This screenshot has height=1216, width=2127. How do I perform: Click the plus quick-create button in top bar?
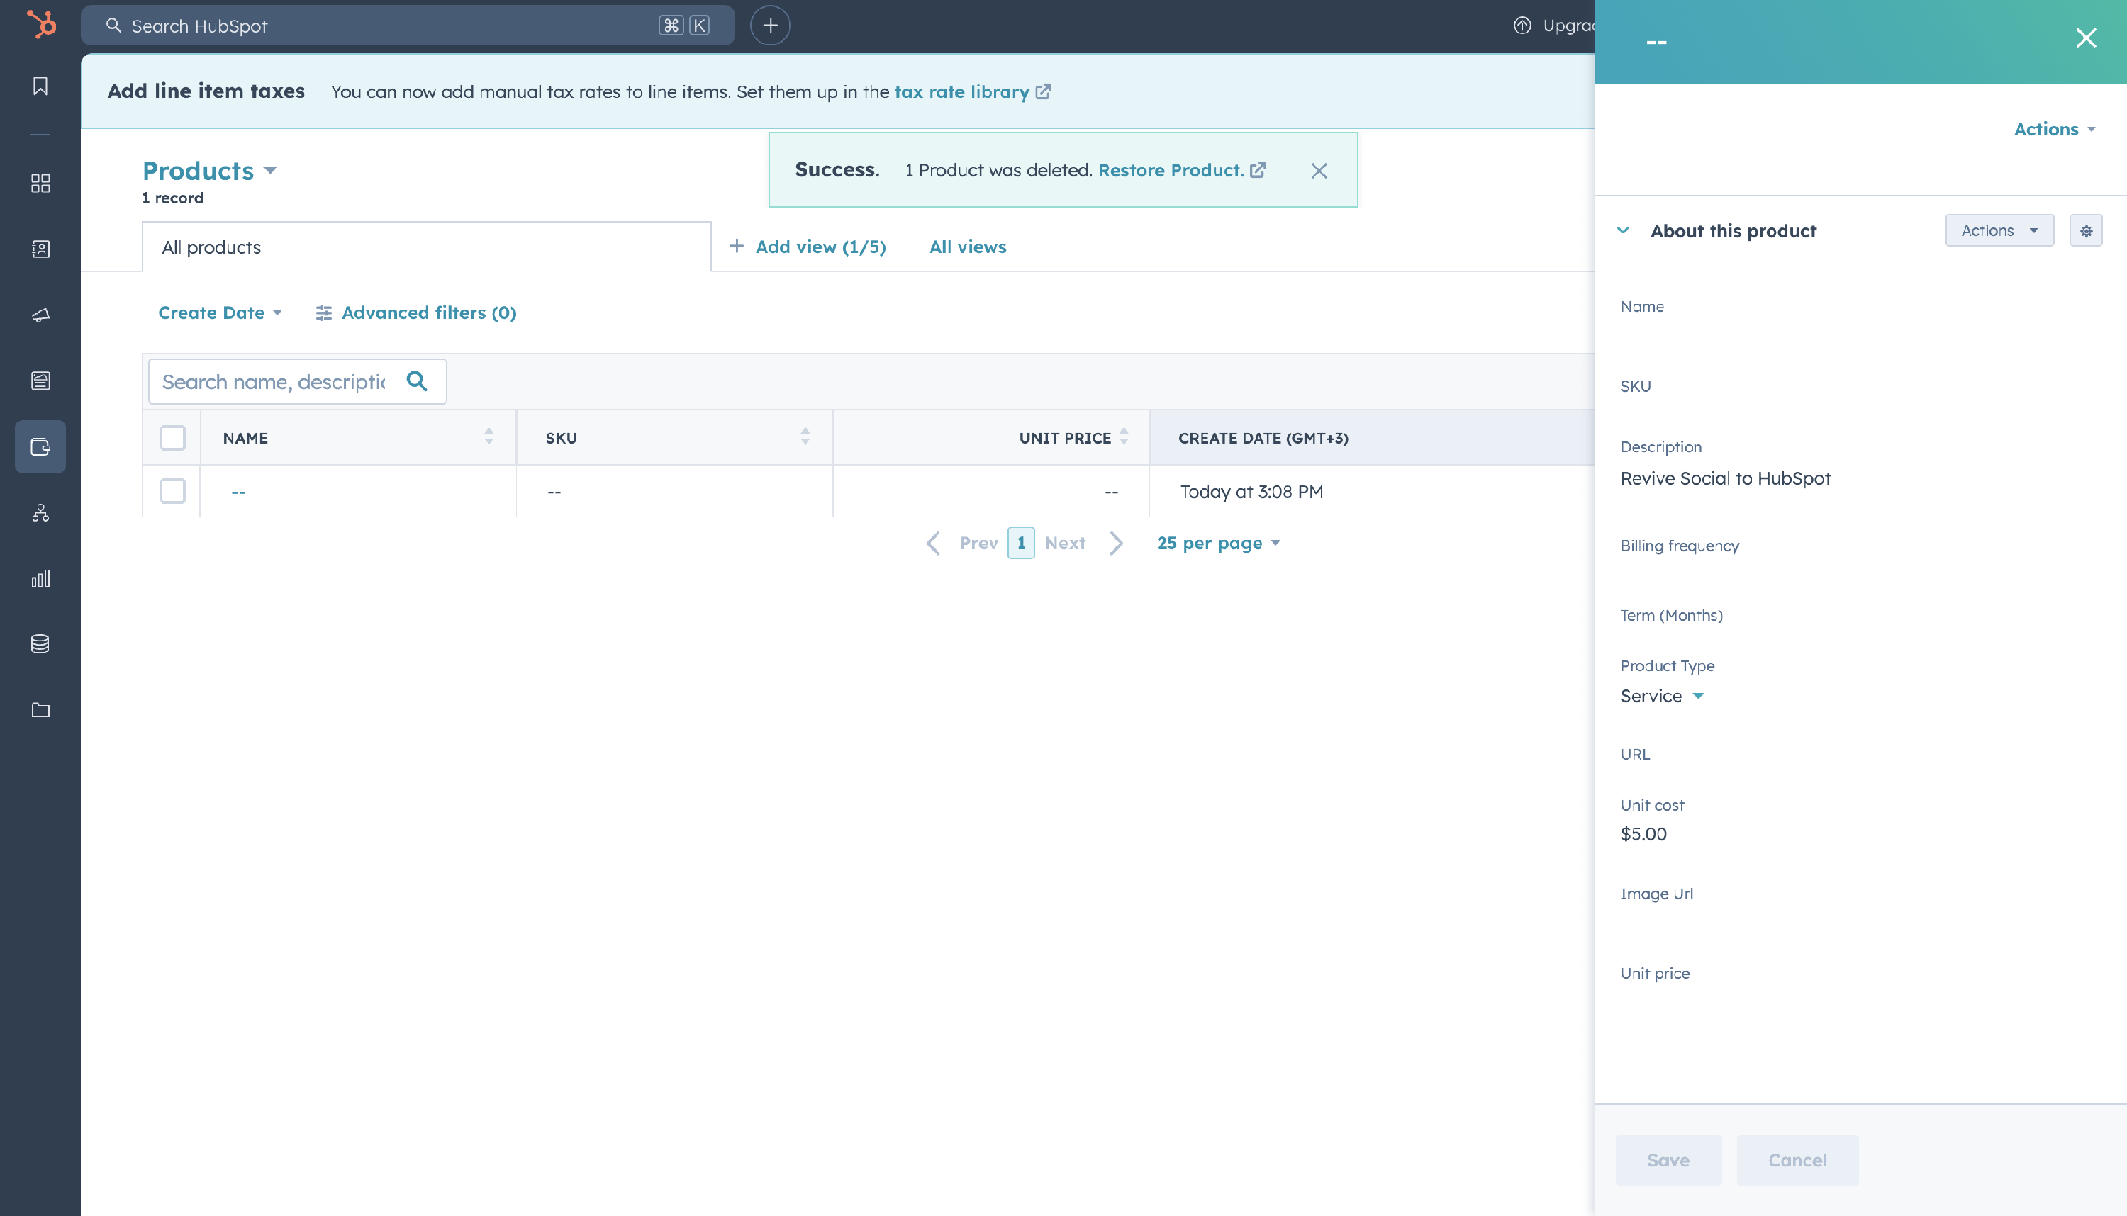pos(769,25)
